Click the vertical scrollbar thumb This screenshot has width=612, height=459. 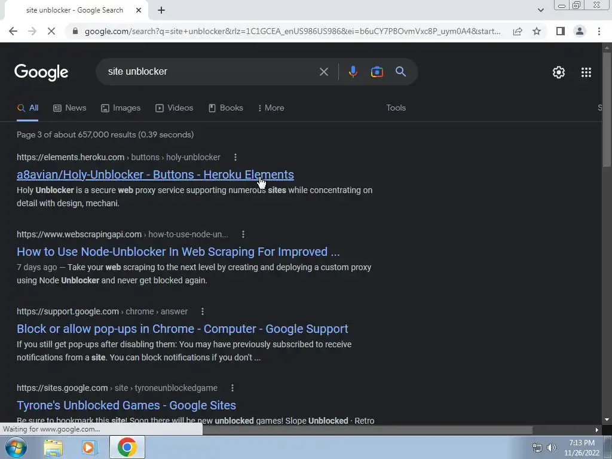[607, 110]
